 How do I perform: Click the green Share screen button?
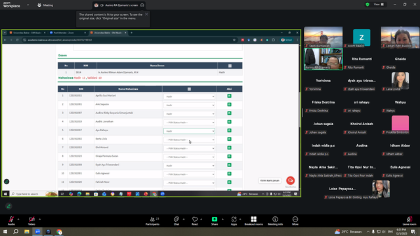tap(215, 221)
